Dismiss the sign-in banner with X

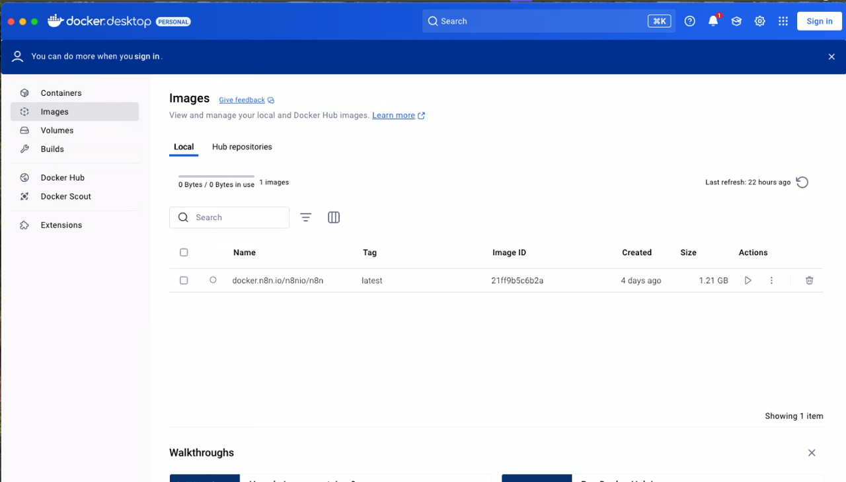[831, 57]
